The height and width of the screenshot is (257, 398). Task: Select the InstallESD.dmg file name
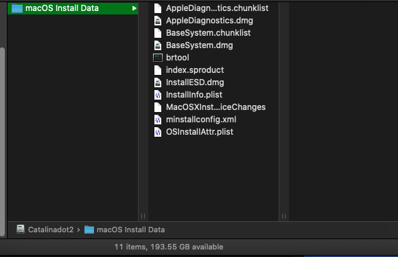coord(195,82)
